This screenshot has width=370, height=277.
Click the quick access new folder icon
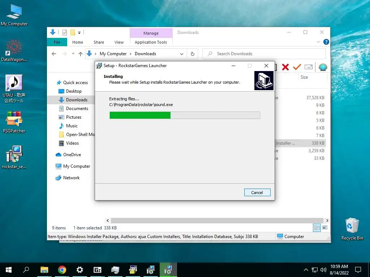tap(73, 32)
